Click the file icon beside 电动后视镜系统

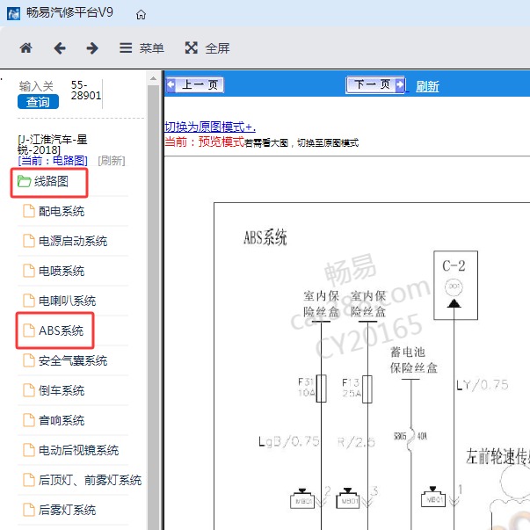click(x=29, y=449)
